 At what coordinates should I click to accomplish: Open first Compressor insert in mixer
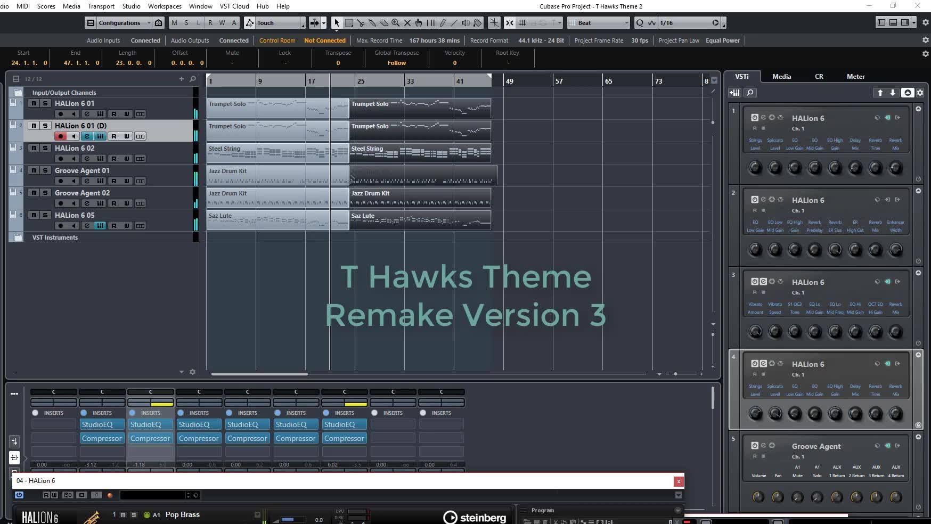click(102, 438)
